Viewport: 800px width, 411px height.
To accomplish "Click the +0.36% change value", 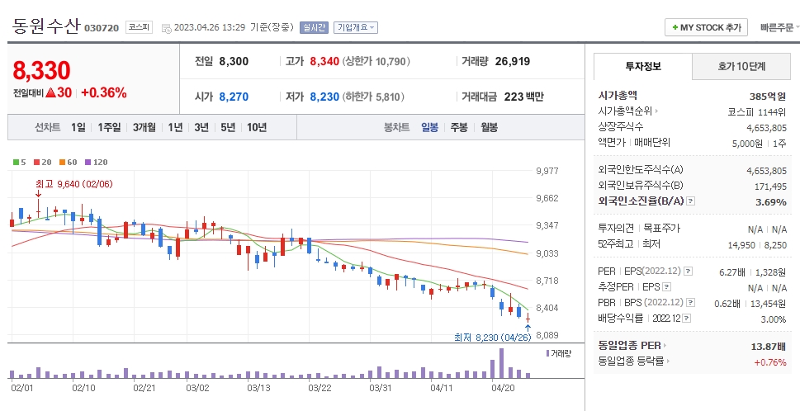I will click(x=103, y=92).
